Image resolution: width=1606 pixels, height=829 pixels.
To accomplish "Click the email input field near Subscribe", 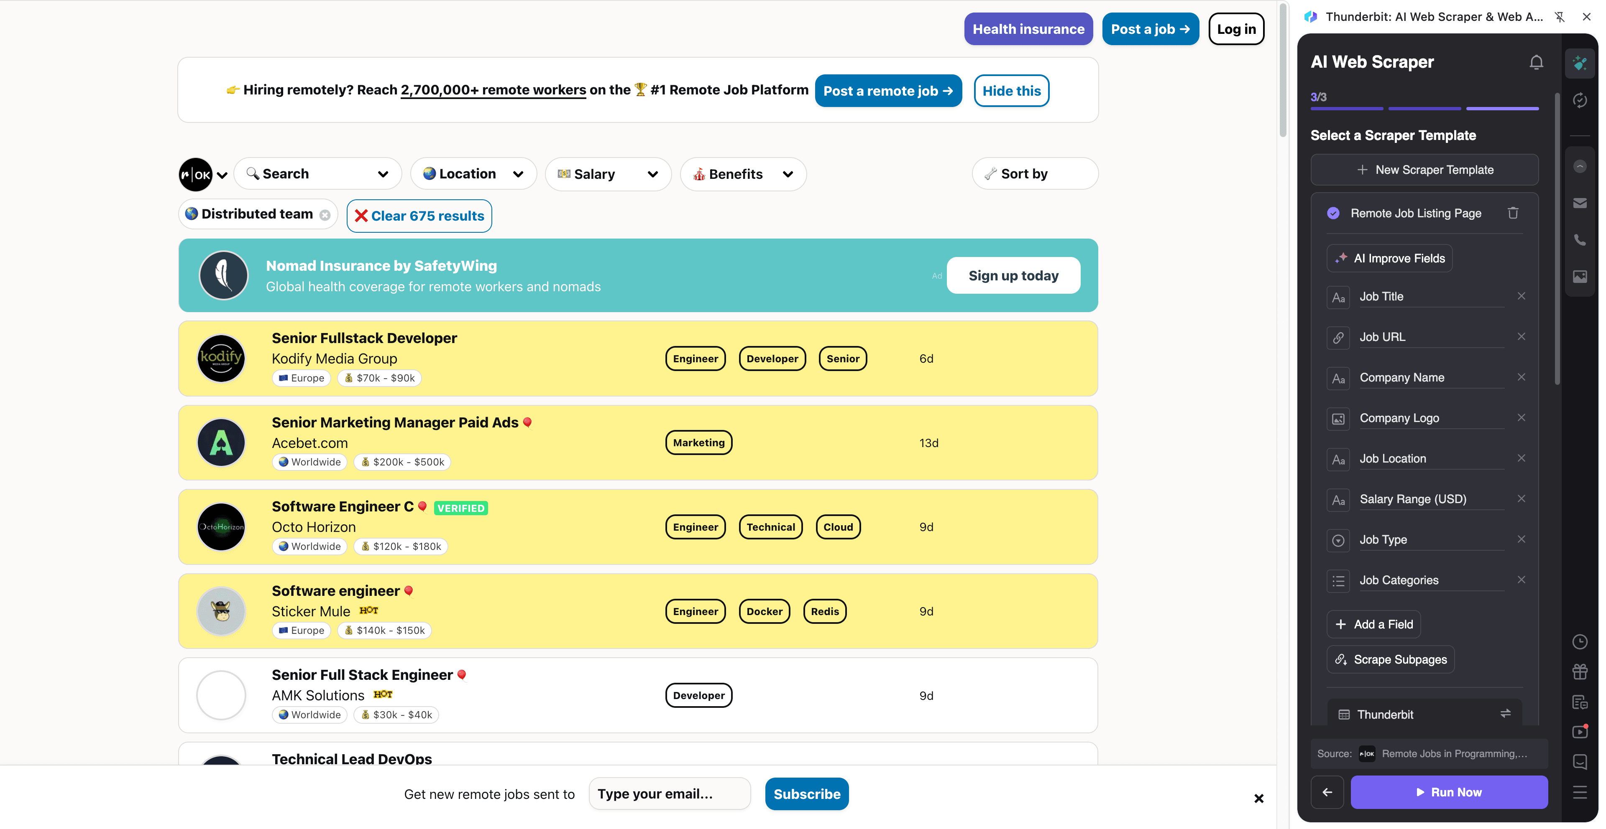I will 670,793.
